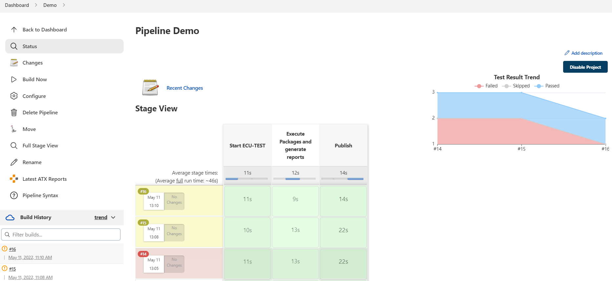Click the 22s Publish cell of build #14
This screenshot has width=612, height=281.
pos(343,264)
